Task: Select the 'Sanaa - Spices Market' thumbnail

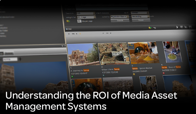Action: (x=143, y=53)
